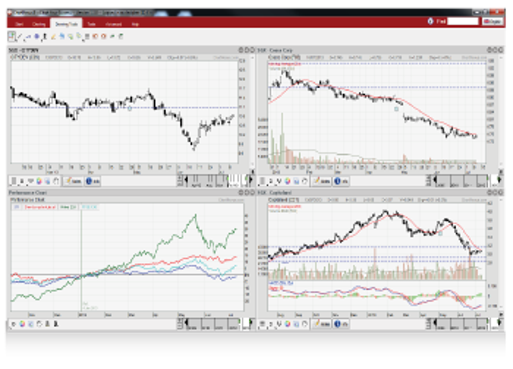Open the Tools tab

[x=91, y=24]
